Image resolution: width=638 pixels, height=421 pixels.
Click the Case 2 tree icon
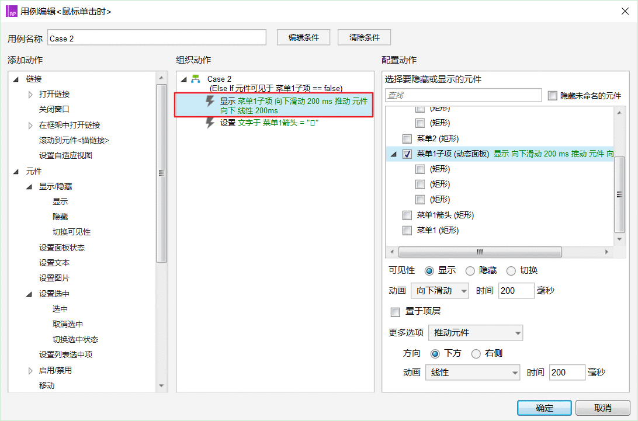pos(196,79)
